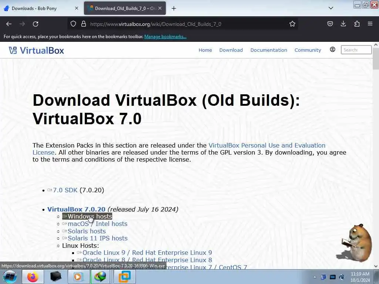
Task: Click the page vertical scrollbar thumb
Action: (x=376, y=59)
